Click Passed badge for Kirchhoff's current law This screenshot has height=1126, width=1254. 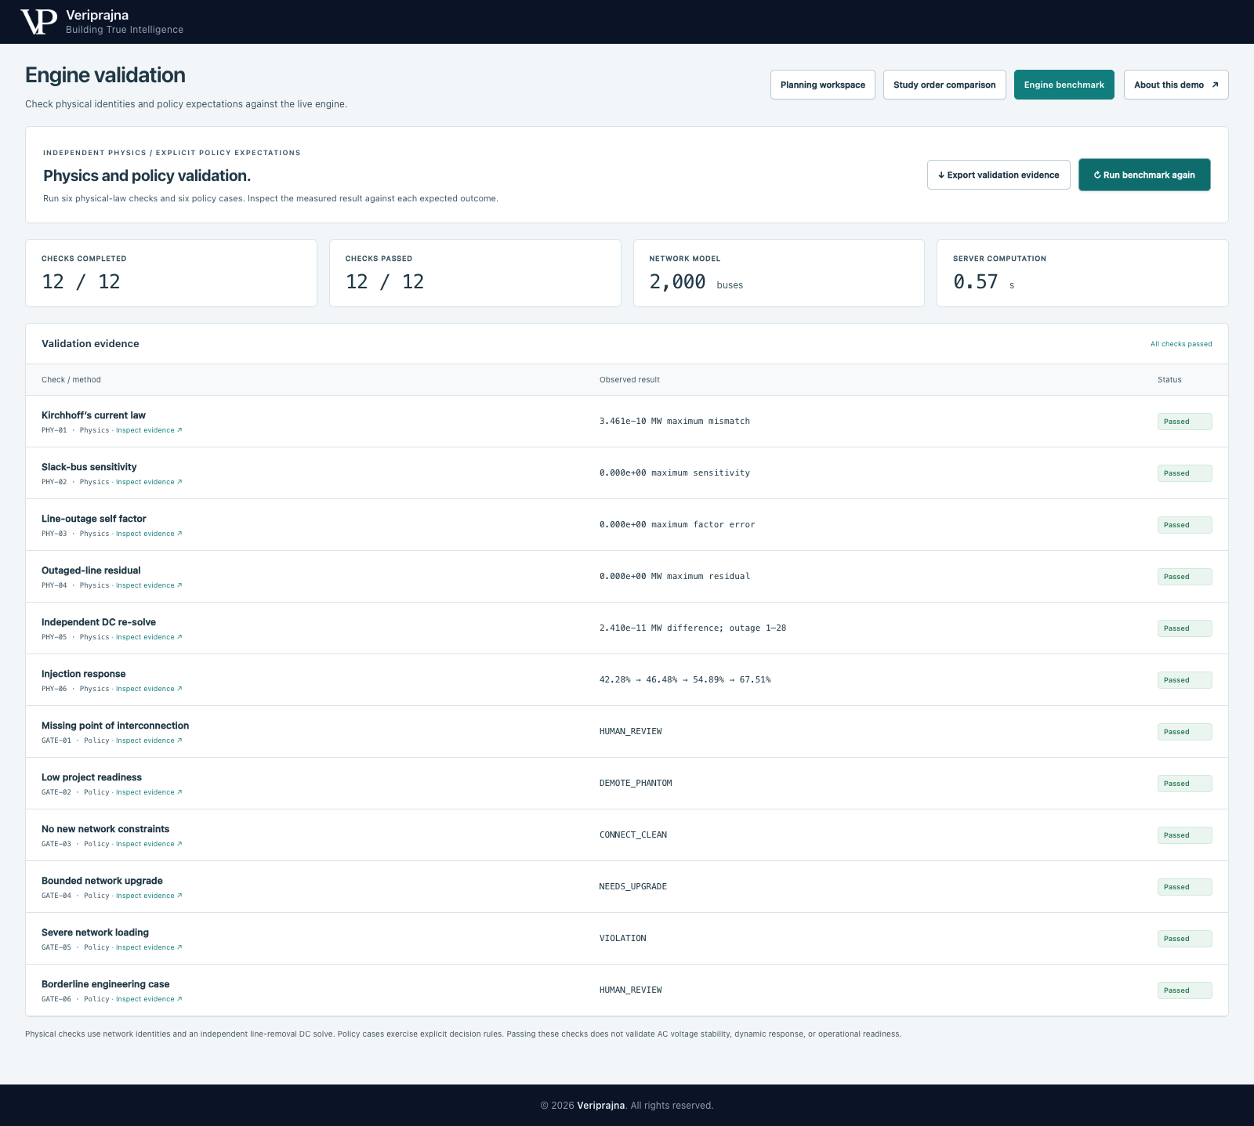(x=1184, y=422)
